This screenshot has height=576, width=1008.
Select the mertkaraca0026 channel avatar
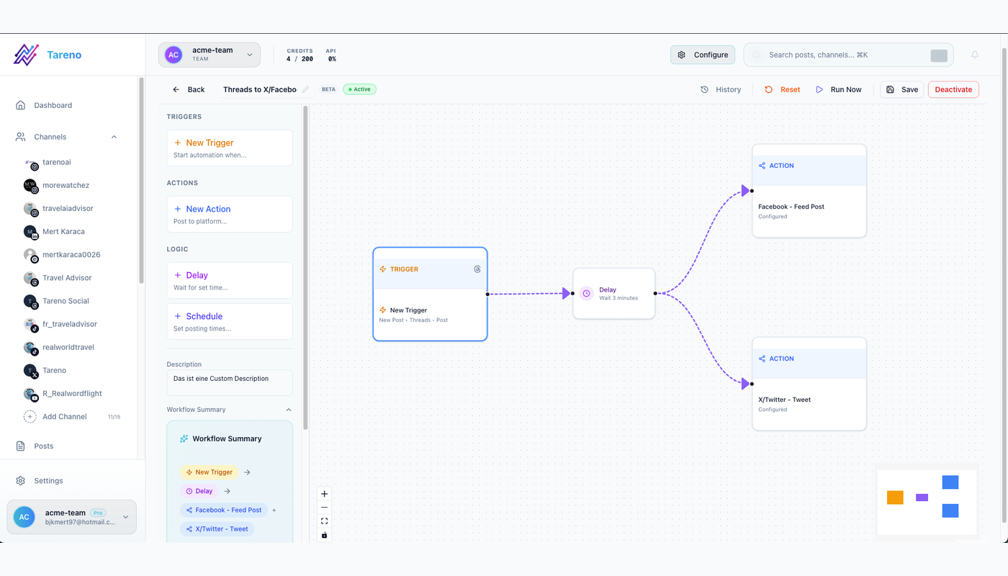tap(30, 255)
